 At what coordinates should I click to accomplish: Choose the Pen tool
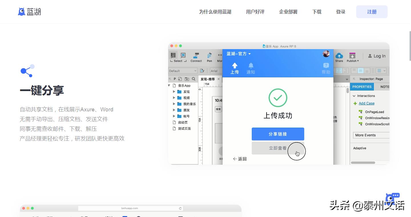[x=209, y=56]
